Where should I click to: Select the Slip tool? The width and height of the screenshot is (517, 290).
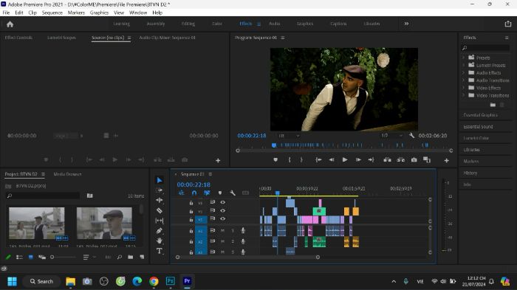(x=160, y=221)
